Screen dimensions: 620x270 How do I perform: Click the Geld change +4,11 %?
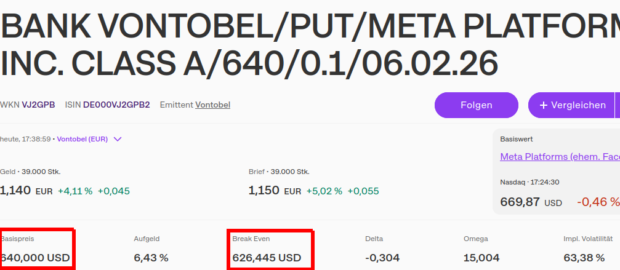tap(75, 191)
